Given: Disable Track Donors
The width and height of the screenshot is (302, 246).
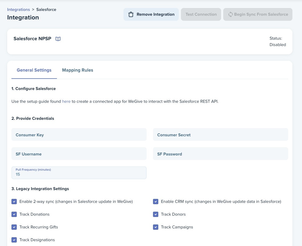Looking at the screenshot, I should click(156, 214).
